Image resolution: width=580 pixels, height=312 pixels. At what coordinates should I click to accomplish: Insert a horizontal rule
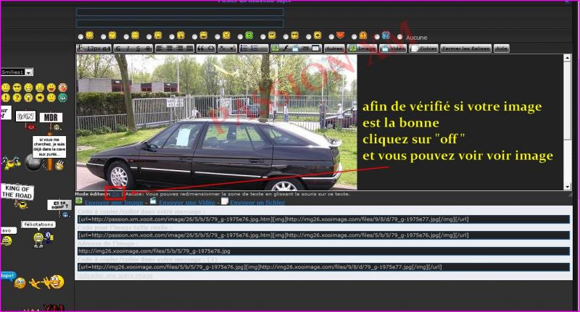(x=263, y=49)
